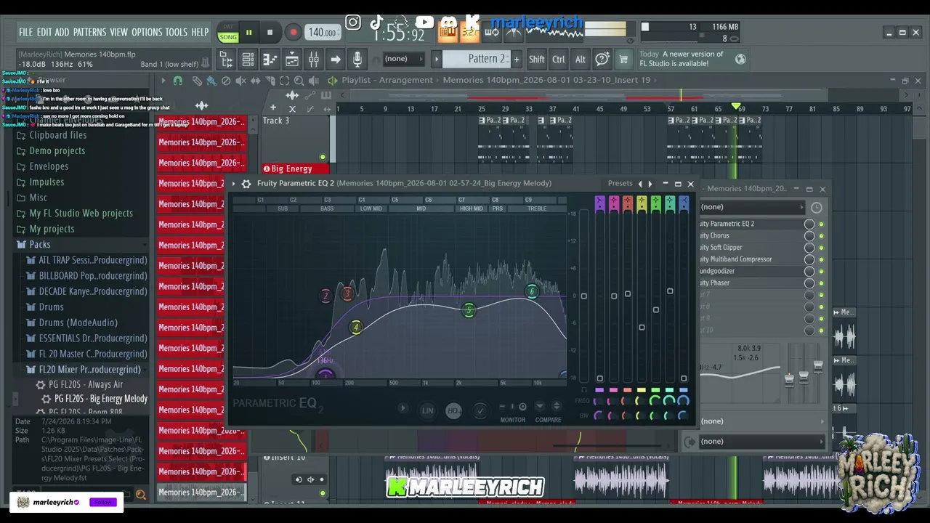The image size is (930, 523).
Task: Toggle Fruity Soft Clipper slot LED
Action: 821,248
